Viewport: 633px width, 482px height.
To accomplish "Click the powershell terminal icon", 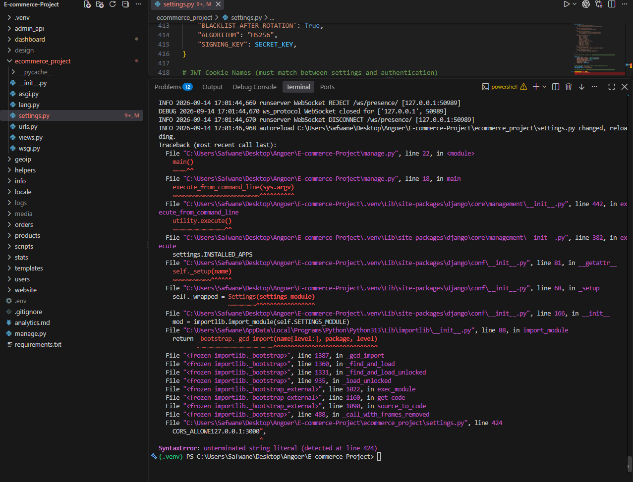I will pyautogui.click(x=486, y=87).
